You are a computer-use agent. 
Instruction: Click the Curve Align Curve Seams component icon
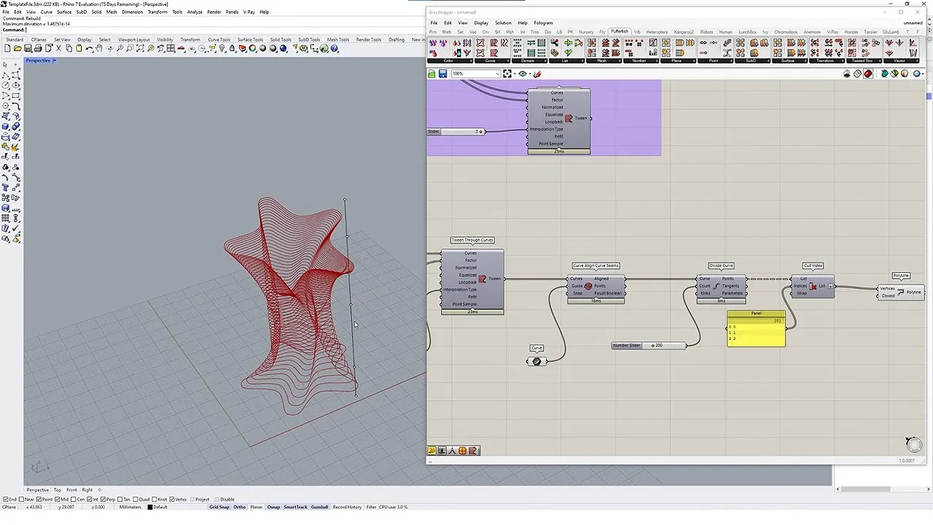588,286
